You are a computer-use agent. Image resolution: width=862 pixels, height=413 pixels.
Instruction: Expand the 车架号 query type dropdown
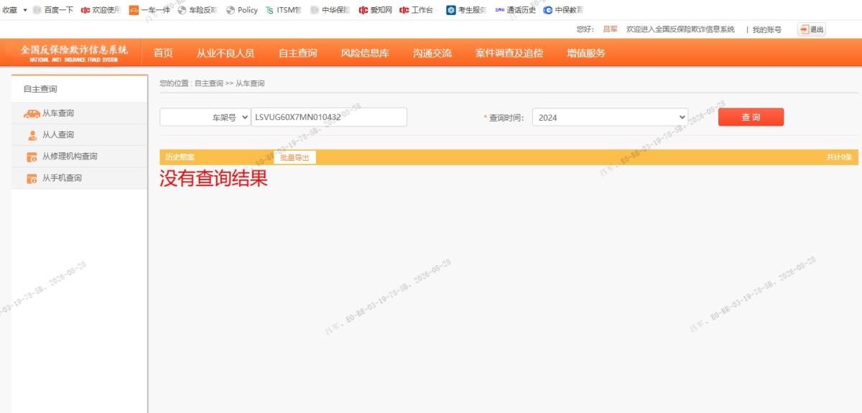pyautogui.click(x=205, y=117)
